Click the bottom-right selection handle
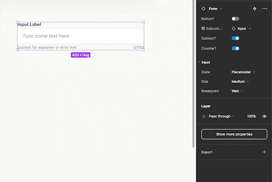This screenshot has height=182, width=272. point(144,50)
